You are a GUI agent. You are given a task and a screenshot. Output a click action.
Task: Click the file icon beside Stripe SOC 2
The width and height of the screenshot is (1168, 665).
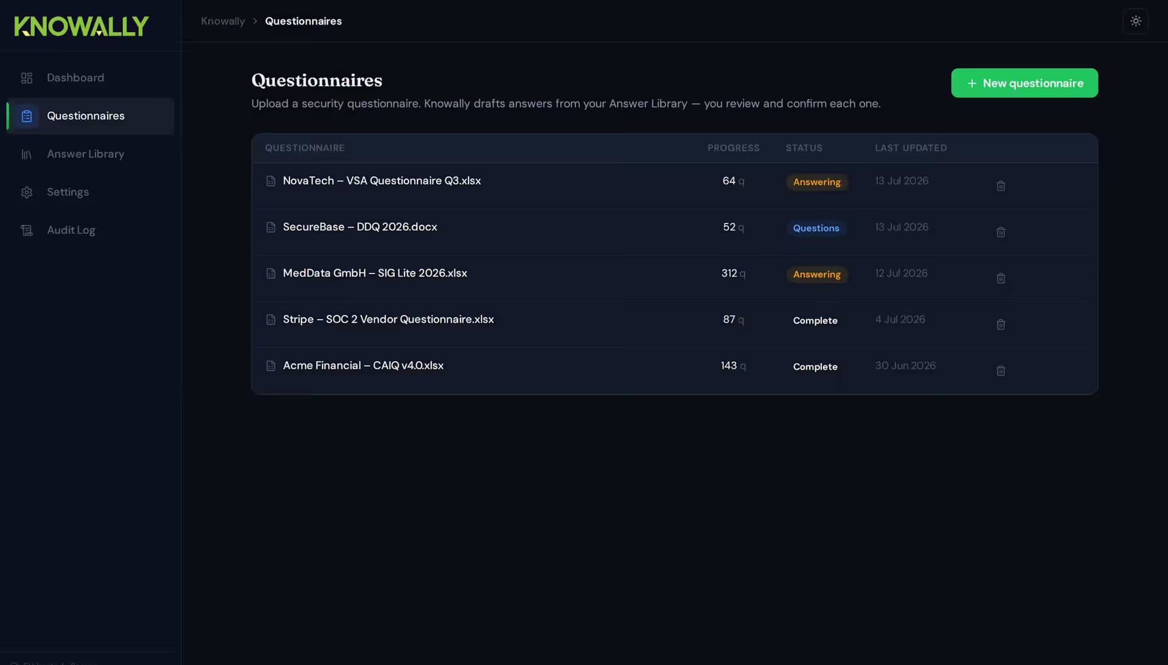coord(271,320)
